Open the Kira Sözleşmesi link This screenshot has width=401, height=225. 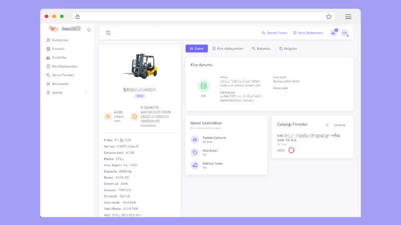tap(308, 33)
